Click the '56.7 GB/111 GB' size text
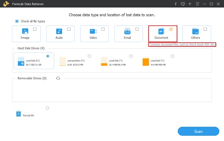Image resolution: width=224 pixels, height=141 pixels. click(x=34, y=65)
